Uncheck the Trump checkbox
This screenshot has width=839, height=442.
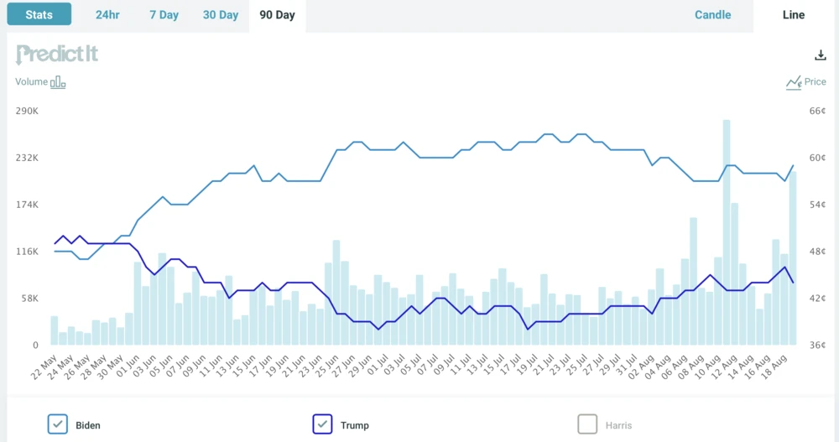click(x=323, y=424)
